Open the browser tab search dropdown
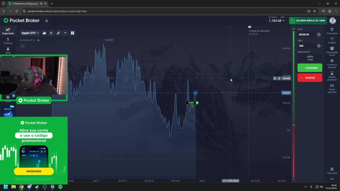340x191 pixels. [x=3, y=3]
